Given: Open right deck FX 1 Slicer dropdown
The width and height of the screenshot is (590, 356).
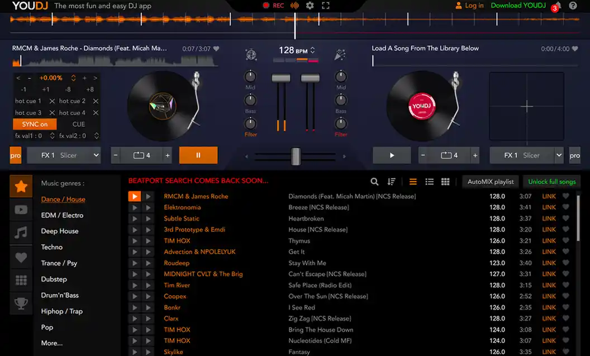Looking at the screenshot, I should click(x=526, y=155).
